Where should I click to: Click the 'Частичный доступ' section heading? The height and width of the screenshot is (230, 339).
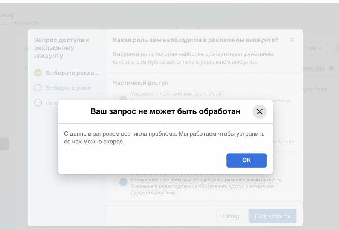tap(140, 82)
